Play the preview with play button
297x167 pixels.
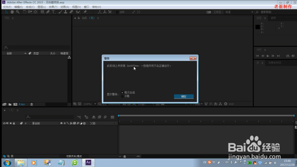[268, 56]
